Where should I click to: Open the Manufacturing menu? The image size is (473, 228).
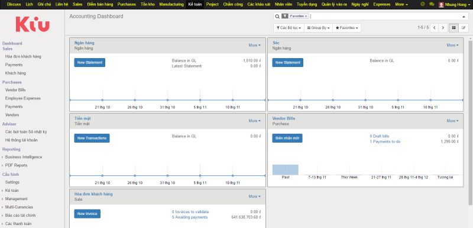pos(171,4)
